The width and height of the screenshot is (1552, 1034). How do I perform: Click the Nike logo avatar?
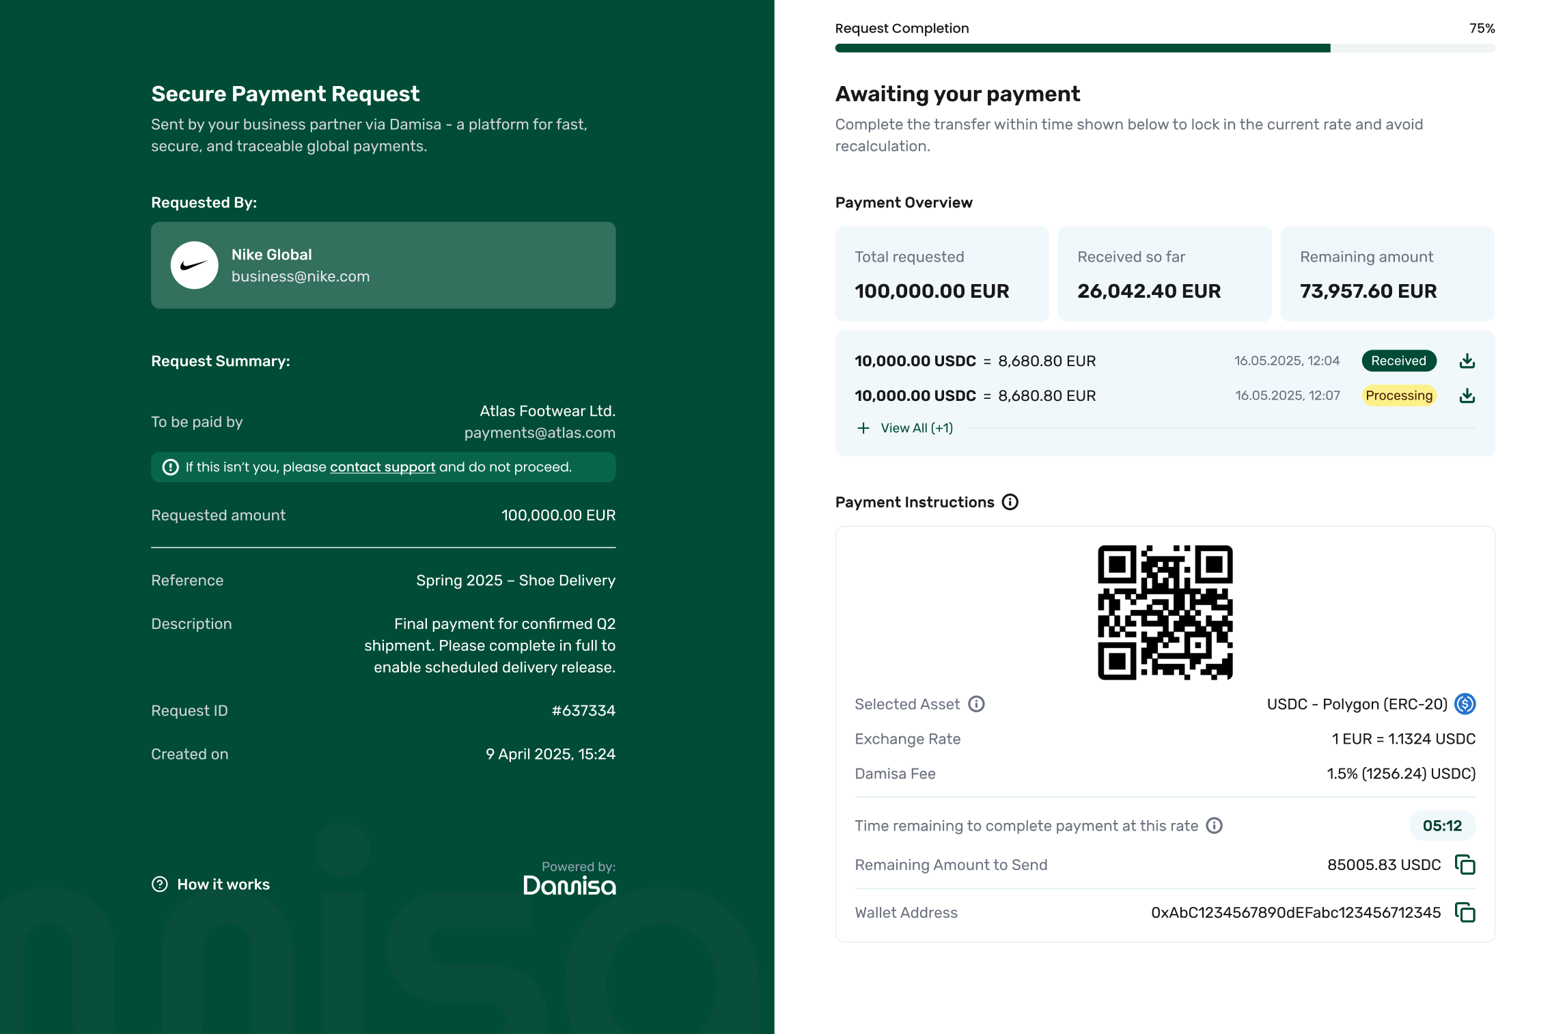coord(194,265)
